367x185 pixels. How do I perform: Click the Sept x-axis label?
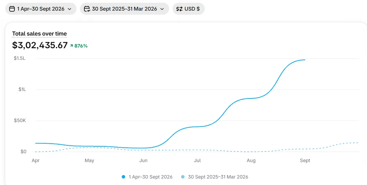pos(305,160)
